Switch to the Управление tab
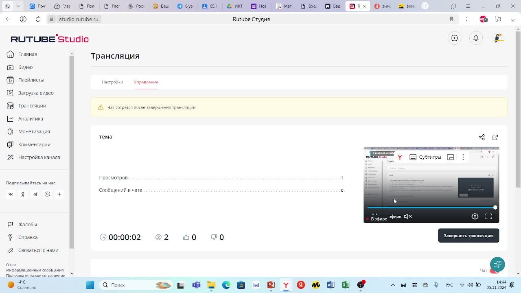 tap(146, 82)
